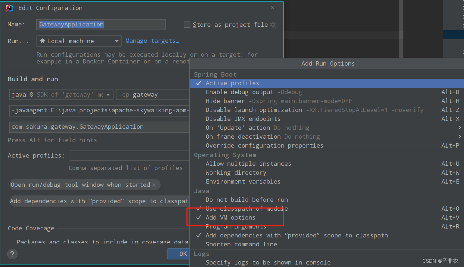Toggle Add dependencies with provided scope option

pos(327,235)
